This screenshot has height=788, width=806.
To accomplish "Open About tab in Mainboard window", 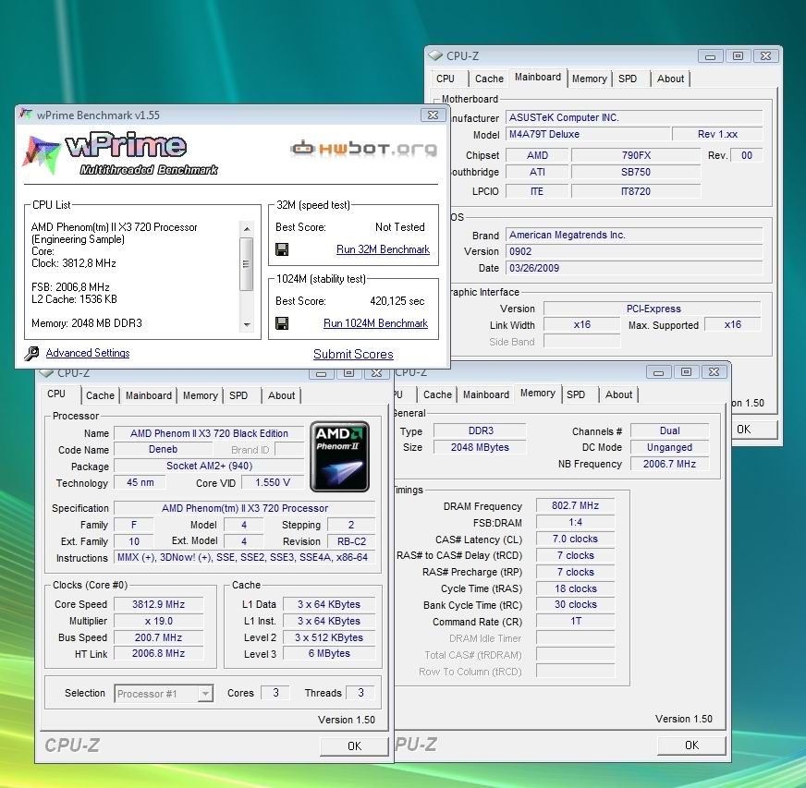I will [x=670, y=79].
